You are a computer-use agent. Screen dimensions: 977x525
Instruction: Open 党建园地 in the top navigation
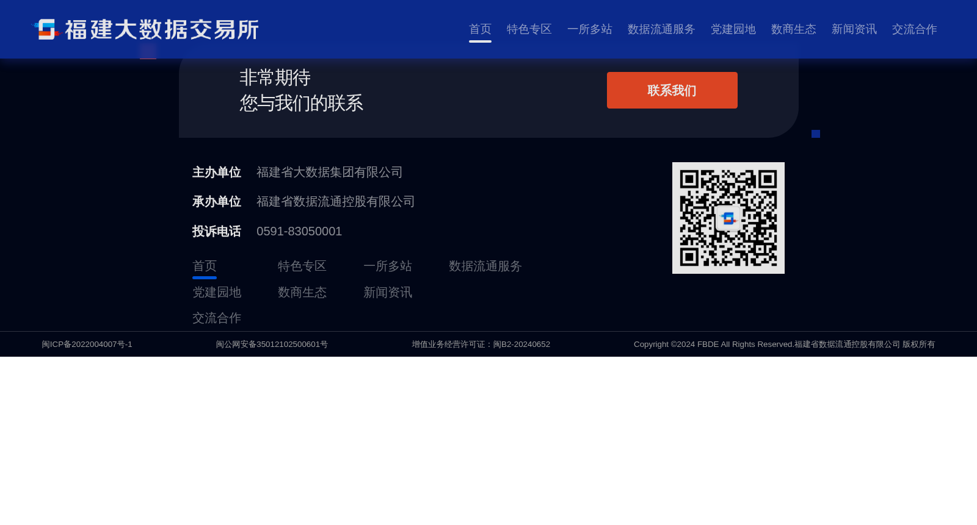pos(733,29)
